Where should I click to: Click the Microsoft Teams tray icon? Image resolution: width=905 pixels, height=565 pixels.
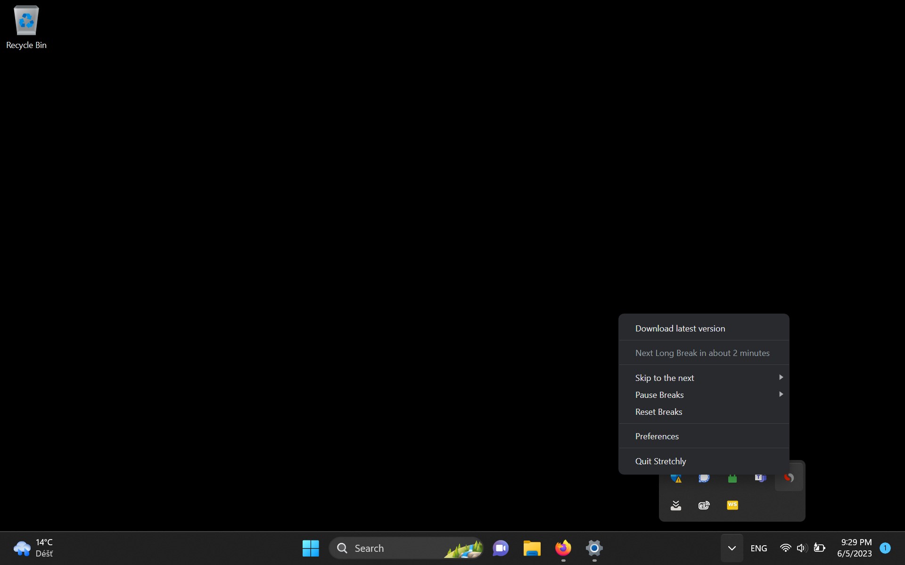click(x=760, y=478)
